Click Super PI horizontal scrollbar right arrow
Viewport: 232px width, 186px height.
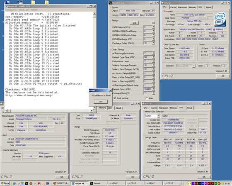click(x=92, y=111)
